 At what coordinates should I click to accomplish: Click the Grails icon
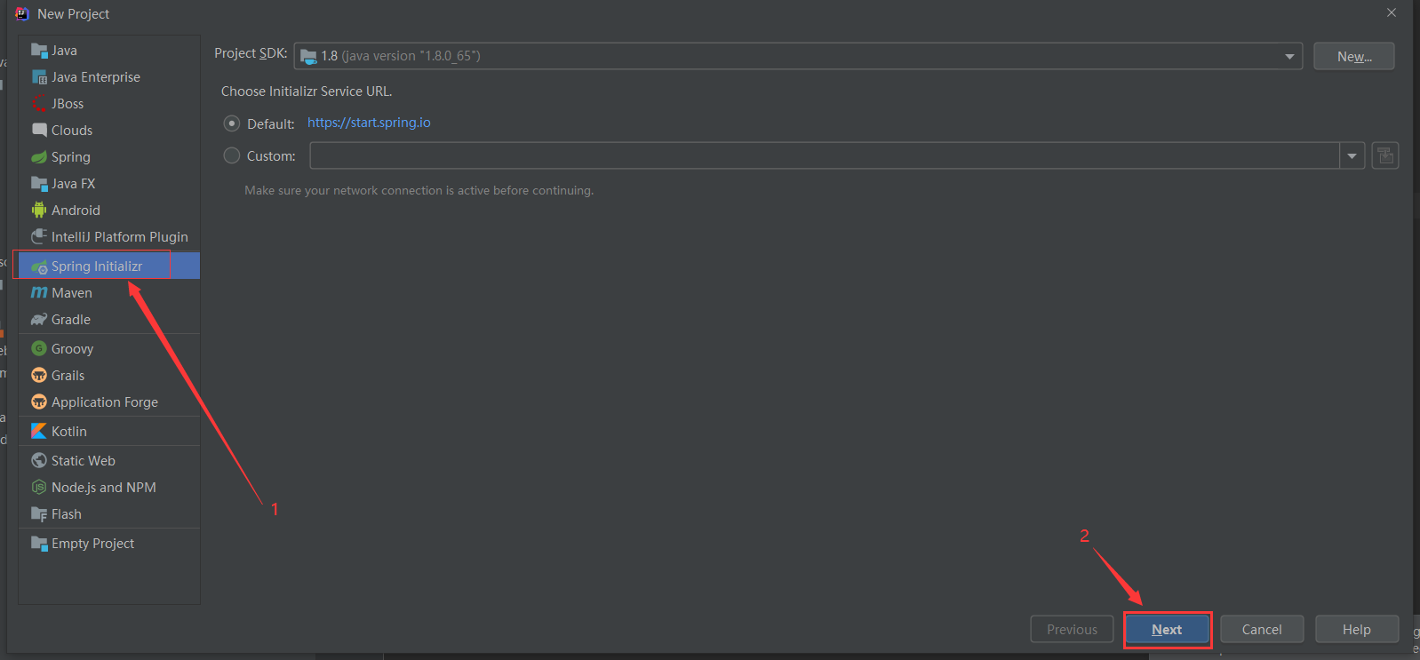point(39,376)
